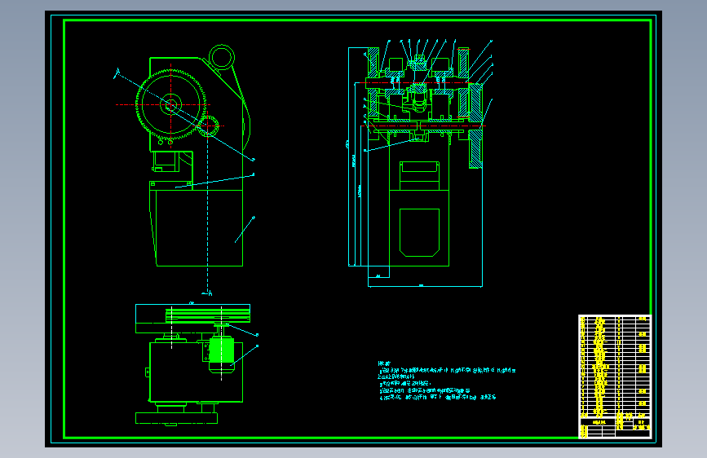Click the hatched flywheel on right of section view
This screenshot has height=458, width=707.
coord(475,126)
